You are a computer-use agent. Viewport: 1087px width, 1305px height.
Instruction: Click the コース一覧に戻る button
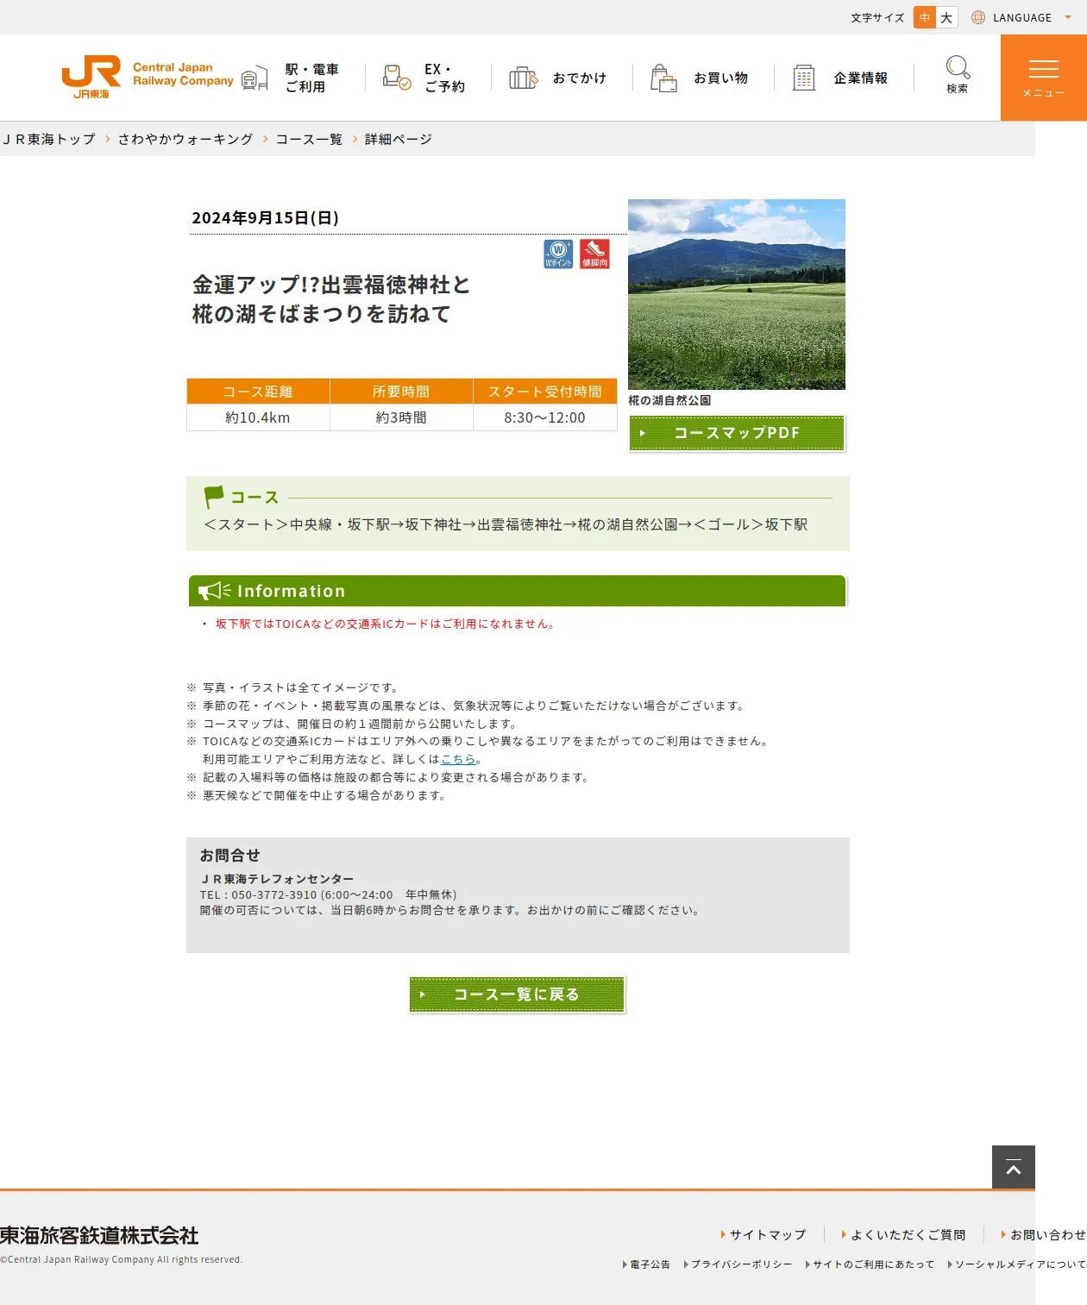[x=517, y=994]
